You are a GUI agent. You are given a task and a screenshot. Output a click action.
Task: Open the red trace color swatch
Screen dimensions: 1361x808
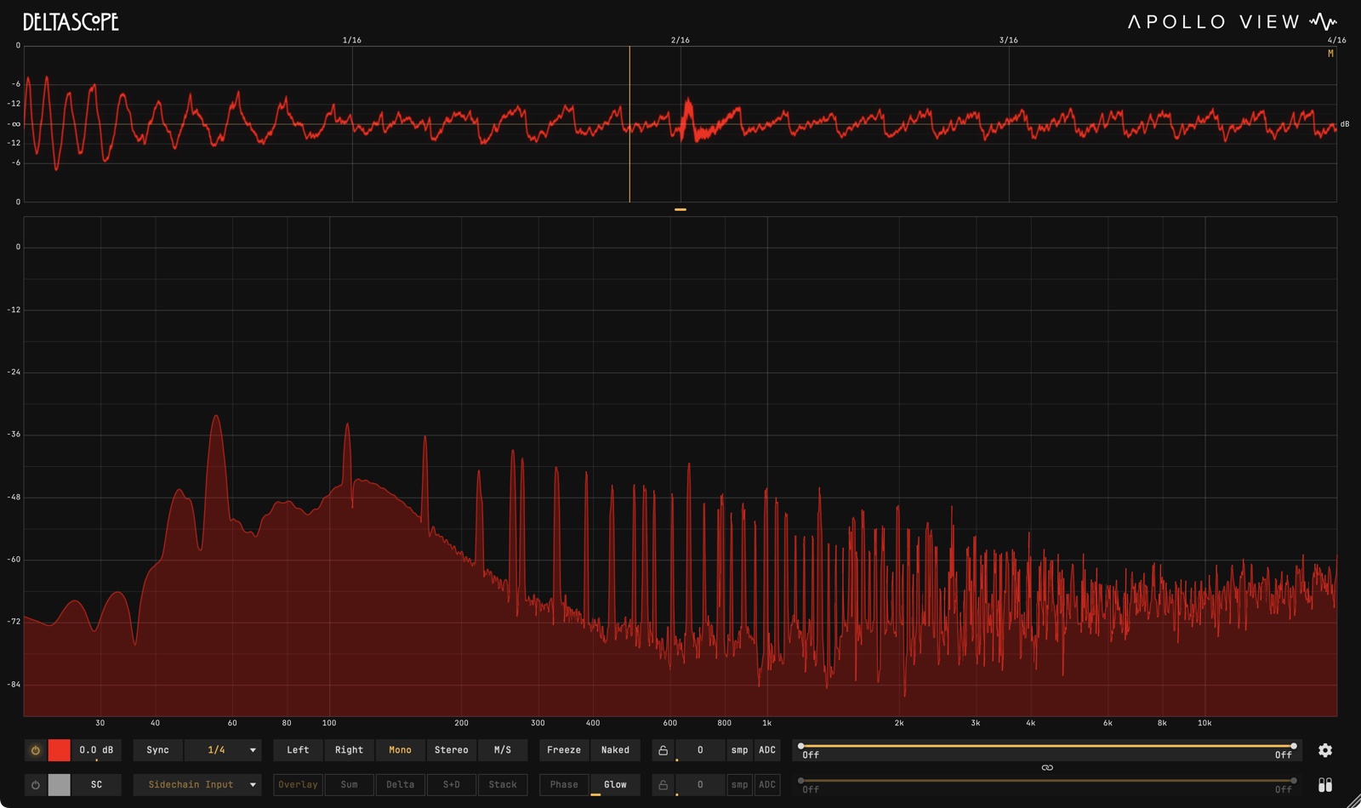point(60,750)
